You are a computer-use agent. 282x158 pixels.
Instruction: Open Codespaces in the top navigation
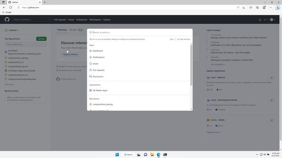click(x=82, y=20)
